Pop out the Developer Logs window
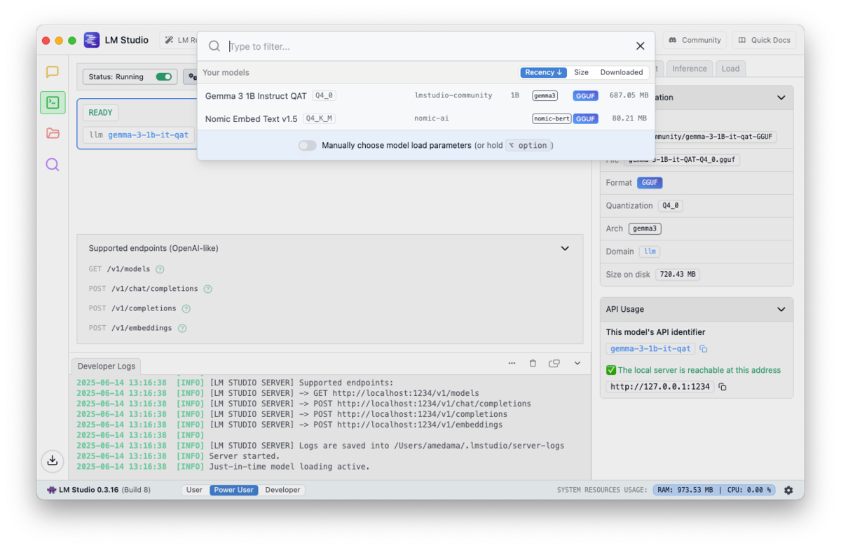The height and width of the screenshot is (548, 841). pos(554,363)
